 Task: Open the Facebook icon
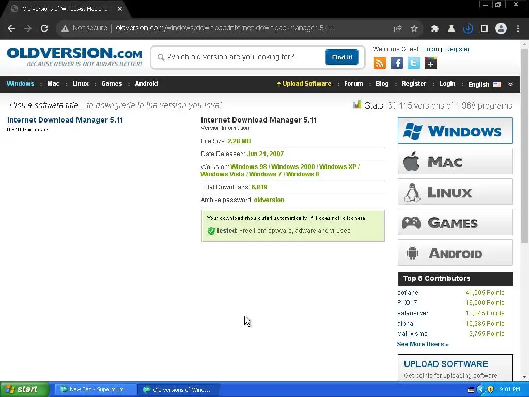[x=397, y=63]
